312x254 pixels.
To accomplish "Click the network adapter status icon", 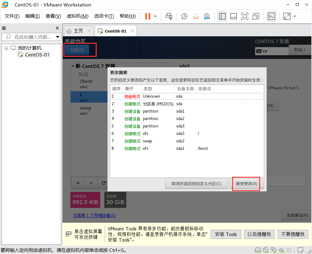I will tap(274, 250).
